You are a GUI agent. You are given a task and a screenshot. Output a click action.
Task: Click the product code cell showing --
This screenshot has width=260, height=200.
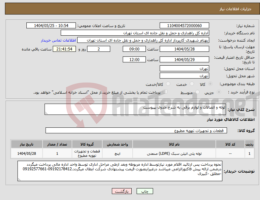click(x=230, y=153)
